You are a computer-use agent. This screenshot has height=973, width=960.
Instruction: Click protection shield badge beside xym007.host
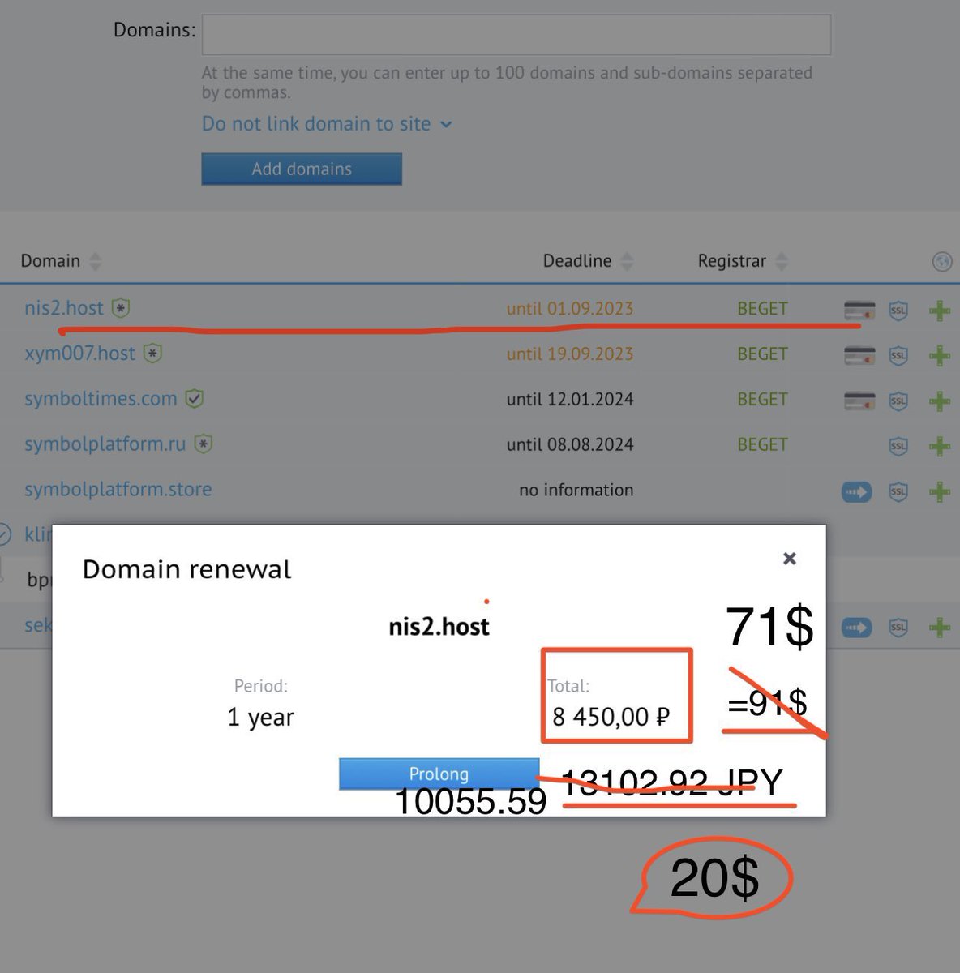point(152,354)
